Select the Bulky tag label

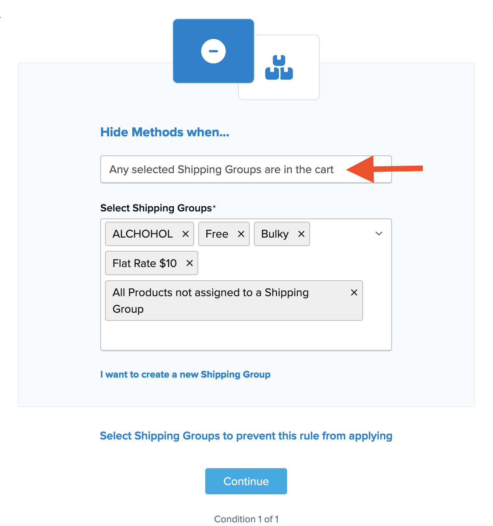coord(275,234)
